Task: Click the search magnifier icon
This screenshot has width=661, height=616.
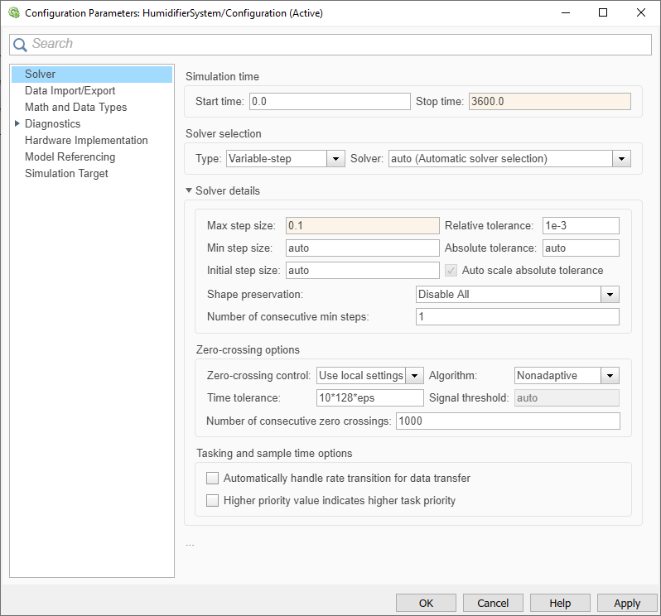Action: point(20,45)
